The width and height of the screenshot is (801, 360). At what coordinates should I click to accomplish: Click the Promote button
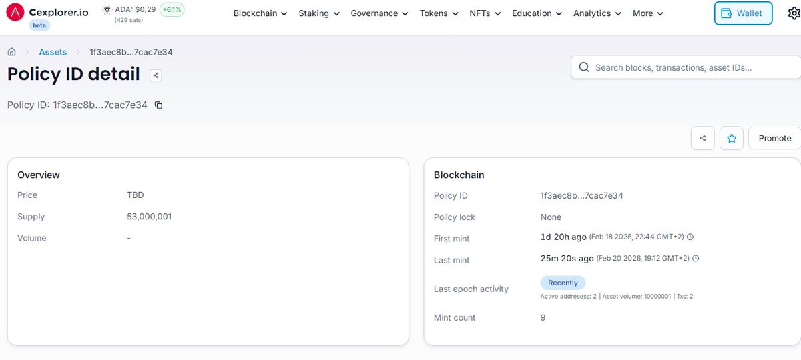click(774, 138)
